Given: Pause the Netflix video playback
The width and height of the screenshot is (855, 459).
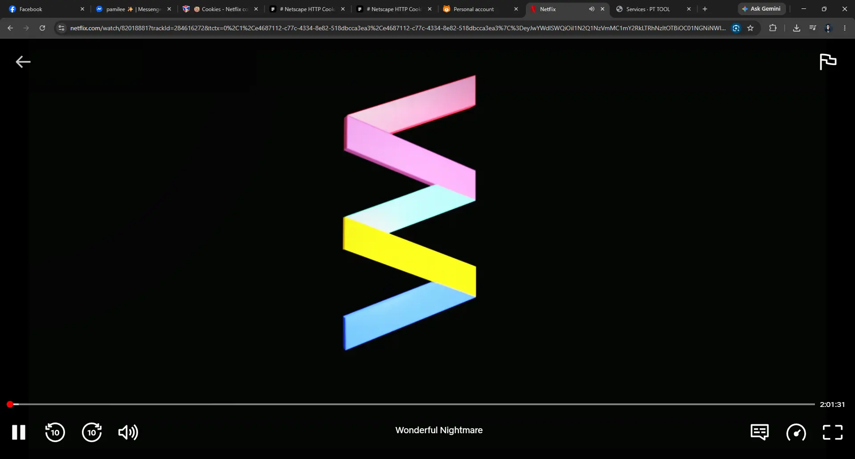Looking at the screenshot, I should (x=19, y=432).
